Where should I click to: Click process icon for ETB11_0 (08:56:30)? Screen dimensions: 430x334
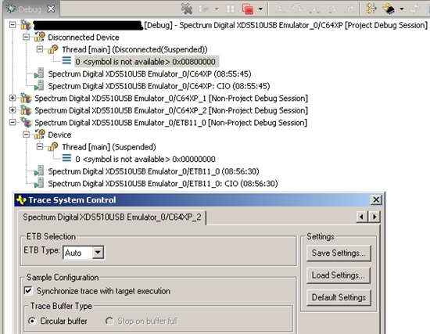pyautogui.click(x=39, y=171)
